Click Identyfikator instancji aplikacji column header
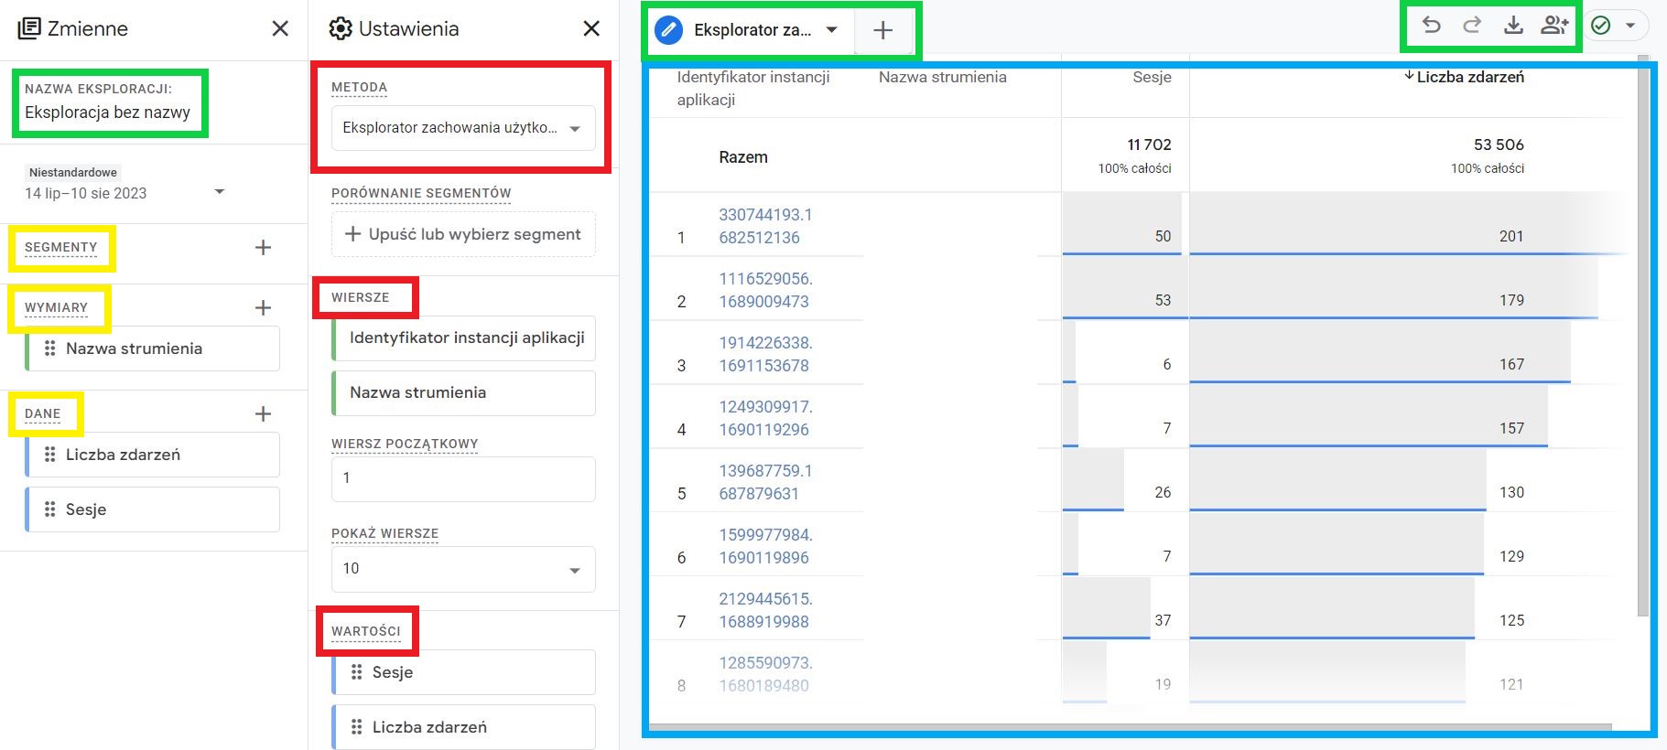 [x=753, y=89]
